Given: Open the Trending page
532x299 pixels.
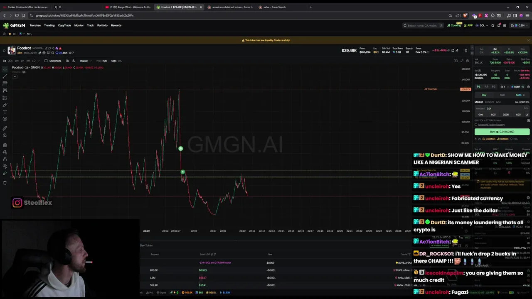Looking at the screenshot, I should [x=49, y=25].
